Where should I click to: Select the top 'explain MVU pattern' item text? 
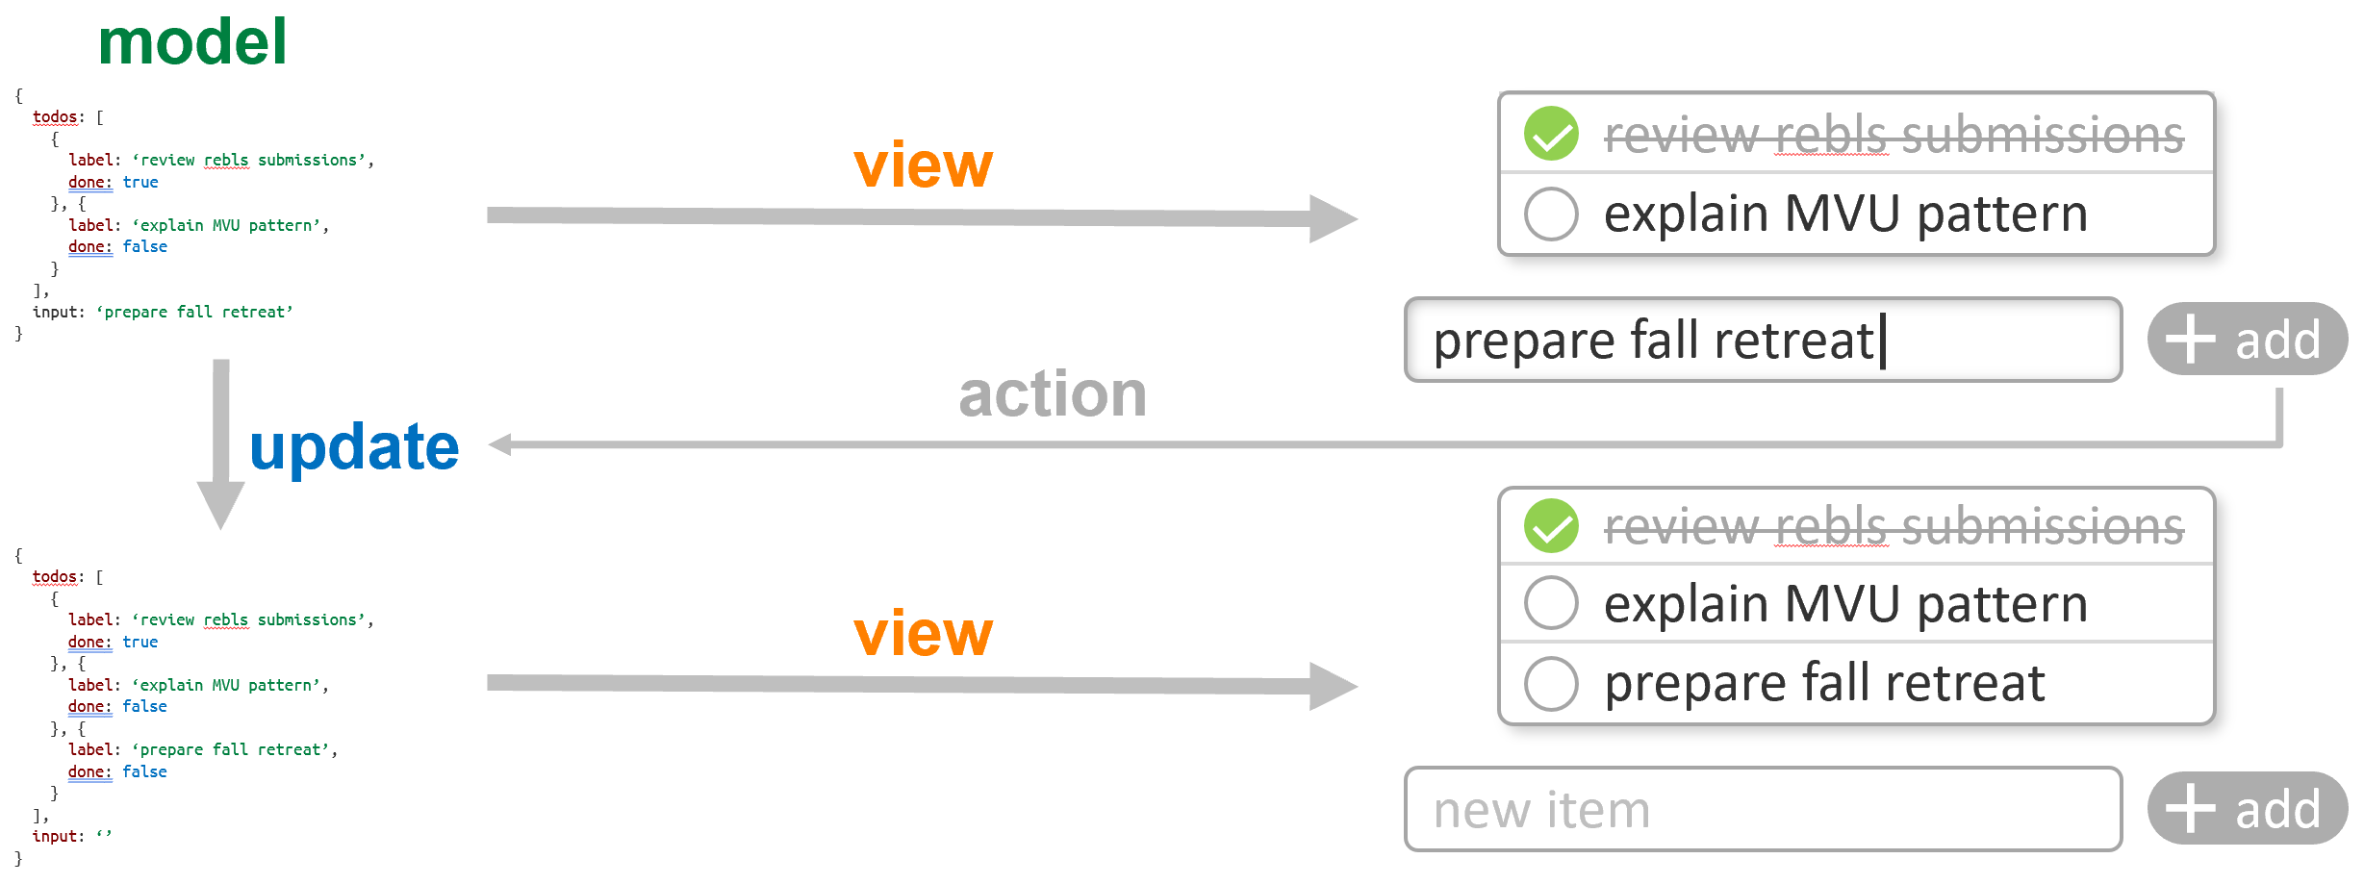coord(1845,214)
